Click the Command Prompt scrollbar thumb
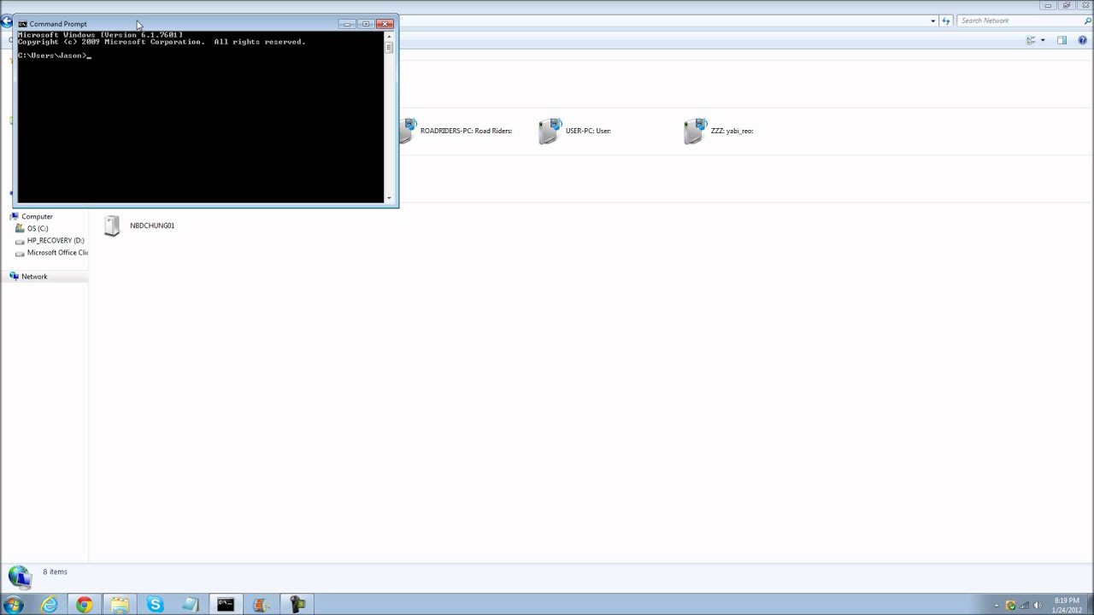This screenshot has width=1094, height=615. tap(389, 48)
